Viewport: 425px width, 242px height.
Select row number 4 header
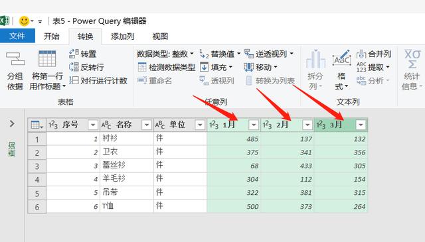click(x=37, y=180)
